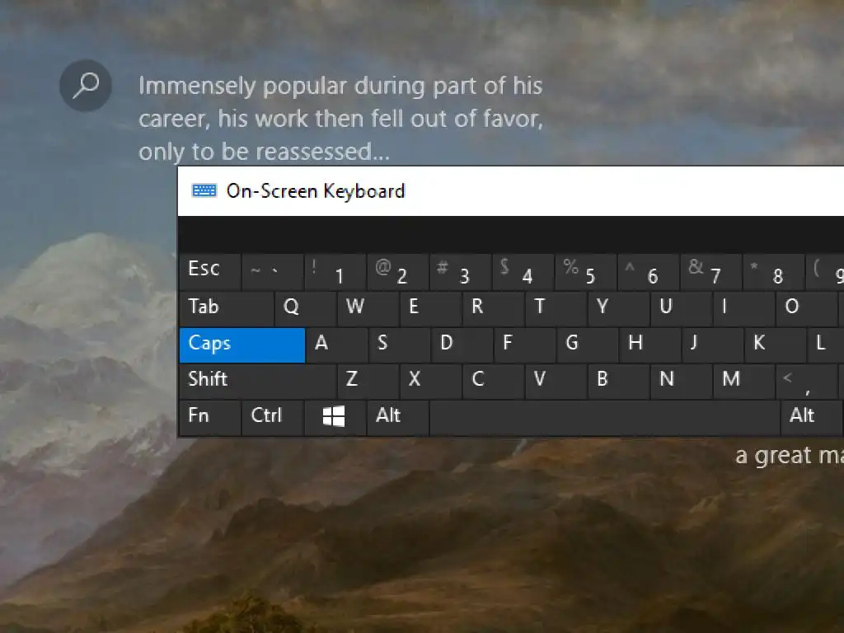Tap the C key
844x633 pixels.
coord(494,381)
